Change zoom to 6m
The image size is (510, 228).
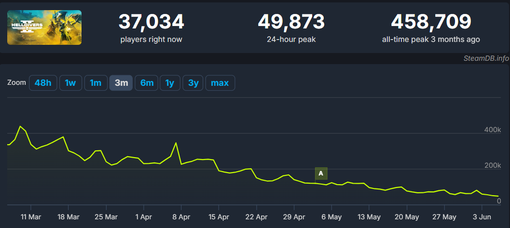tap(147, 83)
